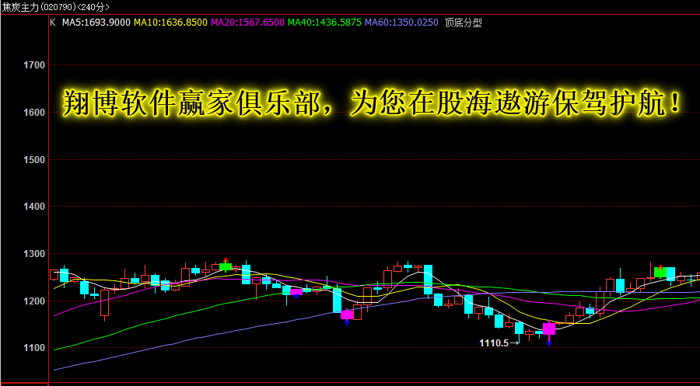Screen dimensions: 700x386
Task: Select the rightmost green top-fractal candle
Action: click(x=660, y=273)
